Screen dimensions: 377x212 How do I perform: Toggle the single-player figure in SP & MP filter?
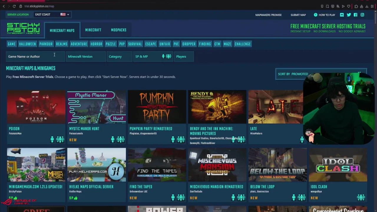(163, 56)
